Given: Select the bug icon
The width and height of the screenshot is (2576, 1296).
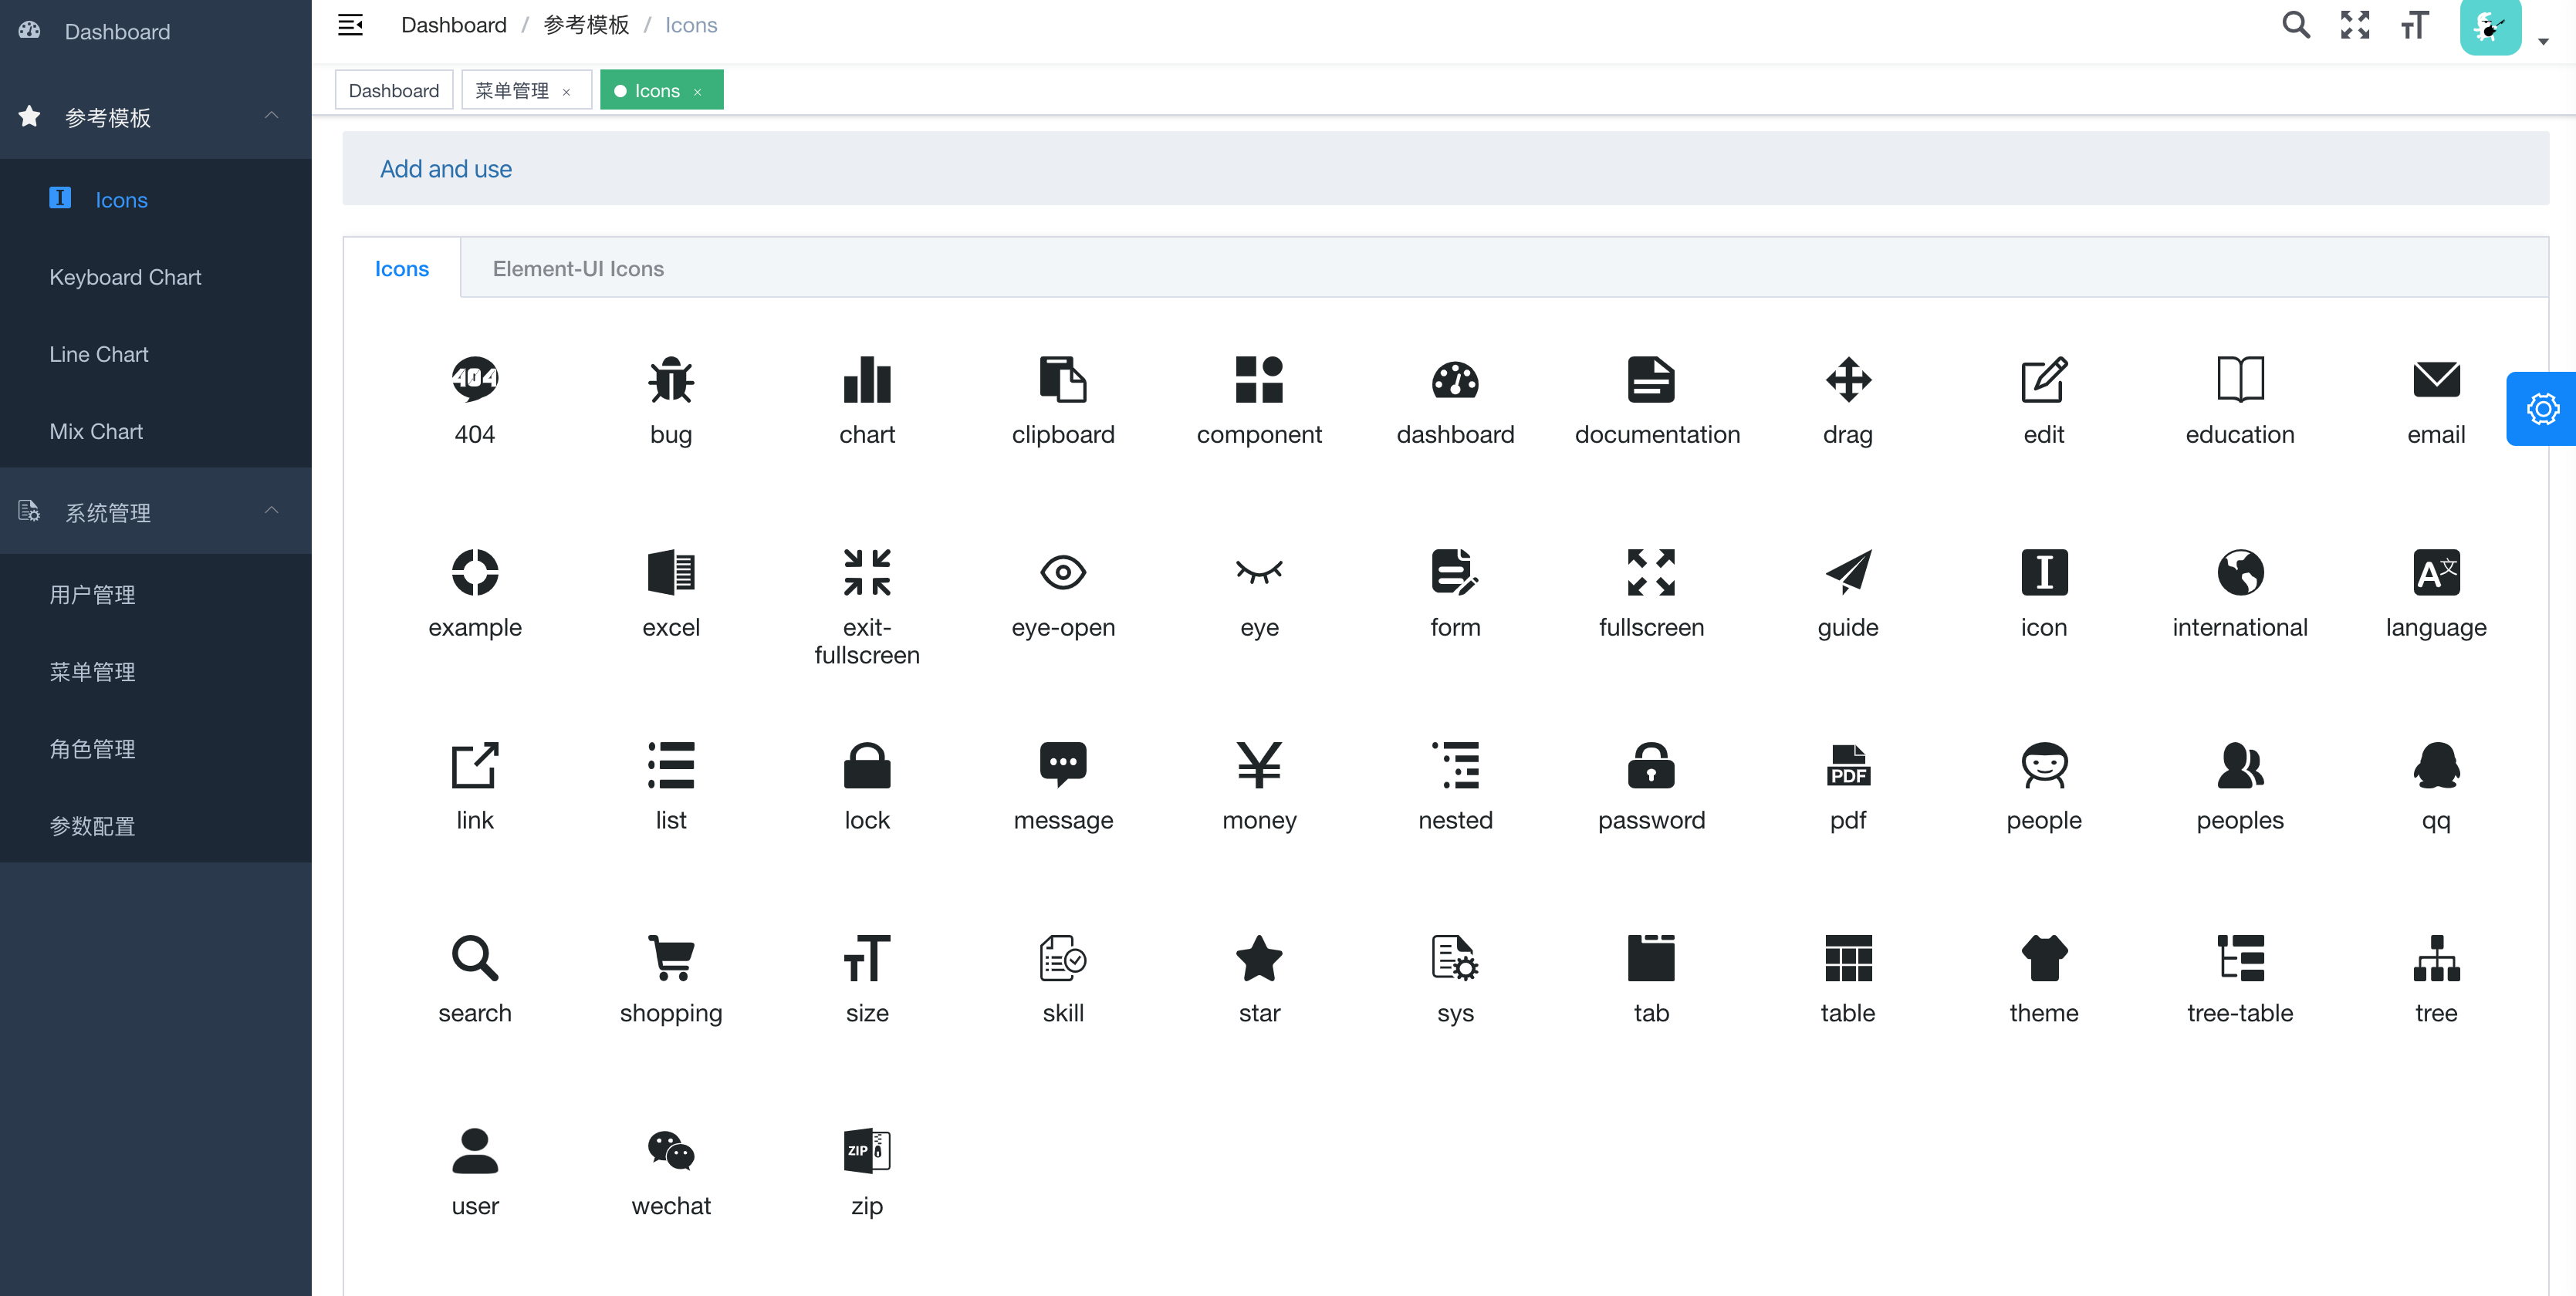Looking at the screenshot, I should [671, 380].
